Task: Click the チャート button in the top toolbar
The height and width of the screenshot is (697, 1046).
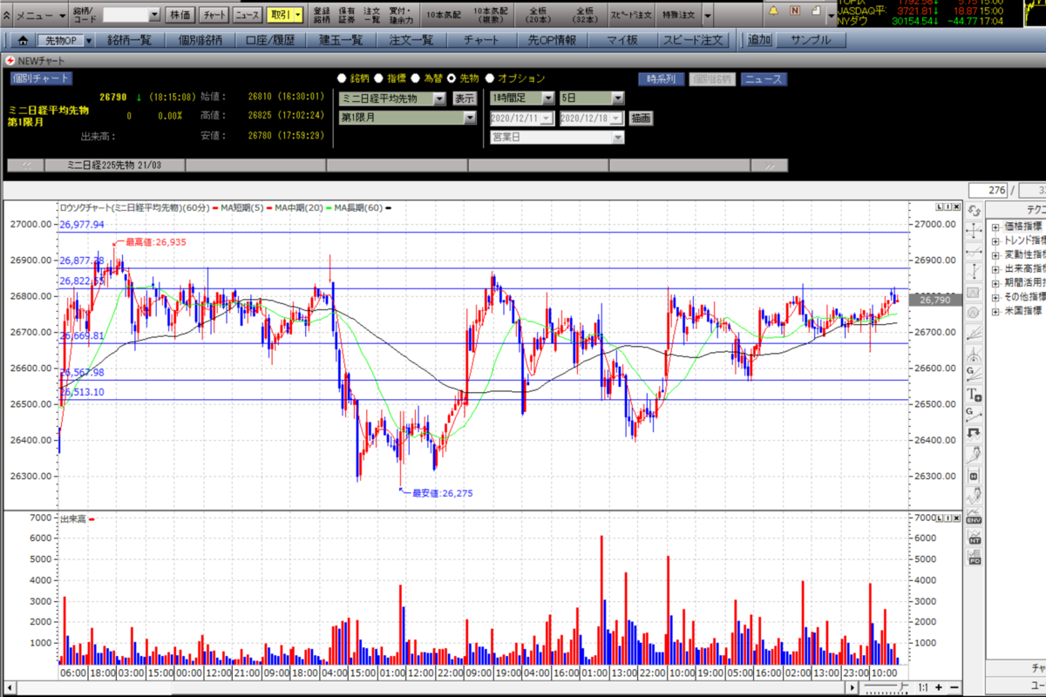Action: [x=213, y=15]
